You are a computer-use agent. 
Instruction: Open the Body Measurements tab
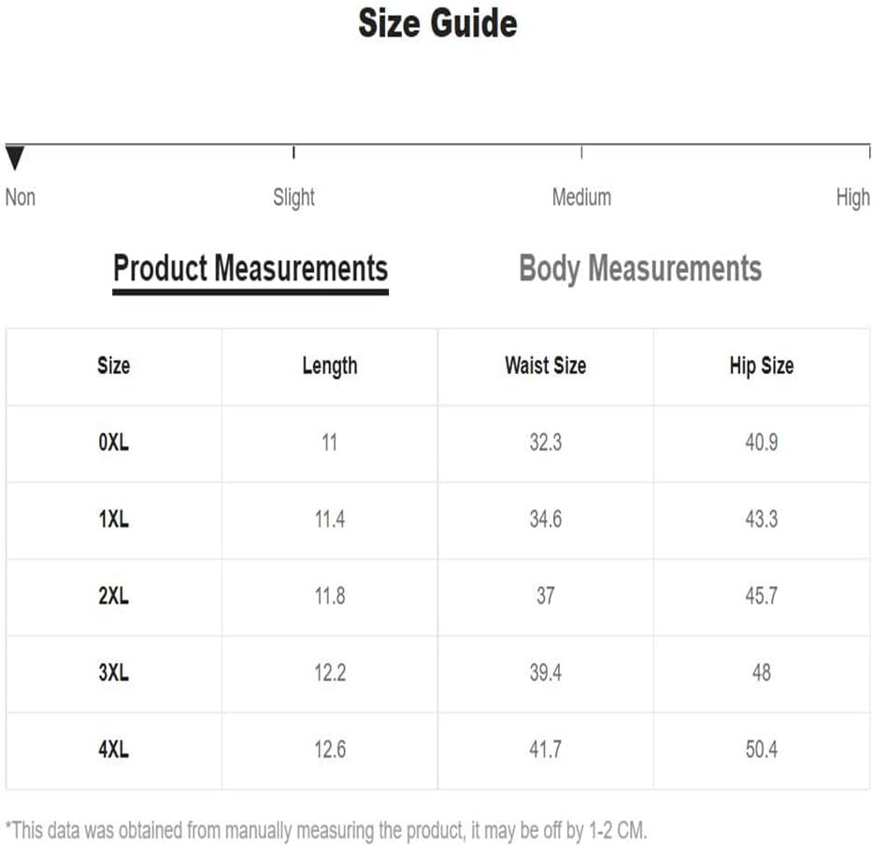pos(640,269)
